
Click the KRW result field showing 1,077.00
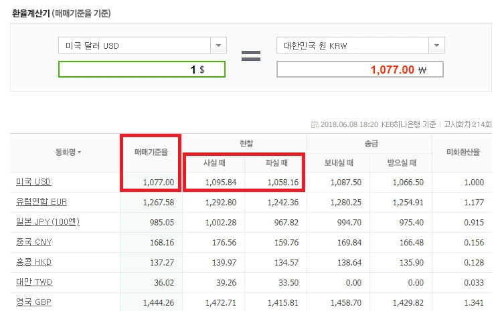360,70
